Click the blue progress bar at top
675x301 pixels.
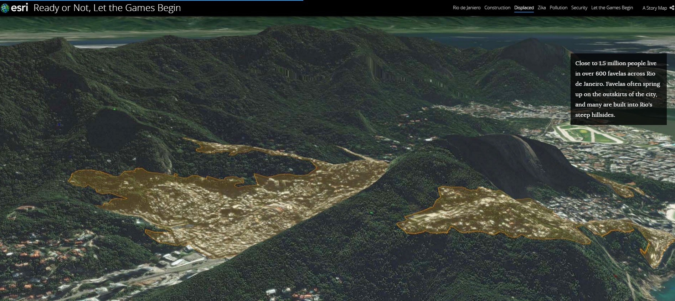(151, 0)
